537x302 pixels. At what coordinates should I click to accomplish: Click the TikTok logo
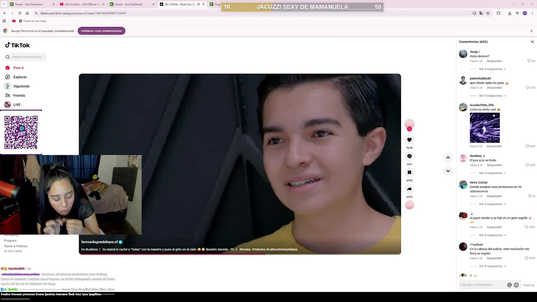click(x=17, y=45)
